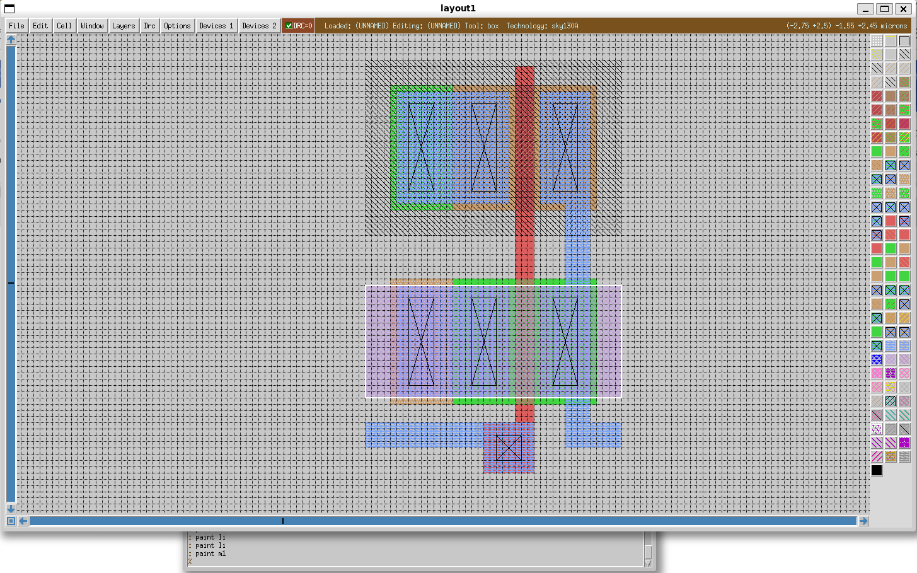Pick the solid black layer swatch
Image resolution: width=917 pixels, height=573 pixels.
click(x=877, y=470)
